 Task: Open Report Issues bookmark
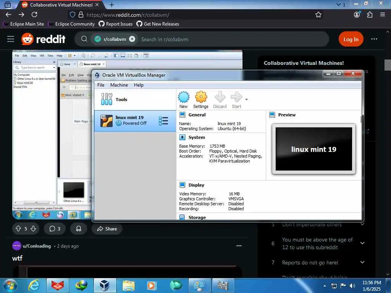116,24
